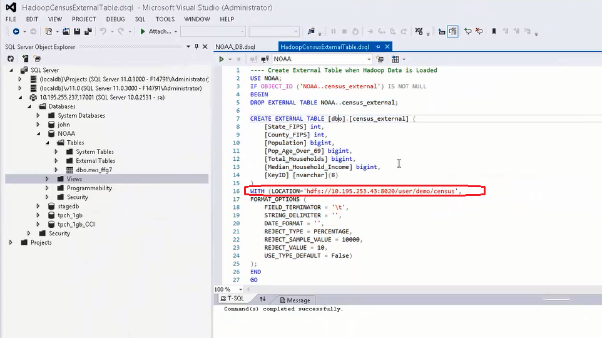Click the icon right of the NOAA dropdown
The image size is (602, 338).
tap(380, 59)
